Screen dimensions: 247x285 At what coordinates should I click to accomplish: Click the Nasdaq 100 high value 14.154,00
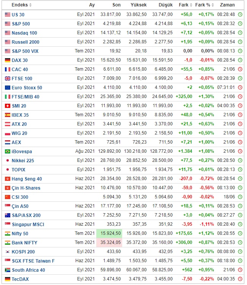pyautogui.click(x=137, y=33)
